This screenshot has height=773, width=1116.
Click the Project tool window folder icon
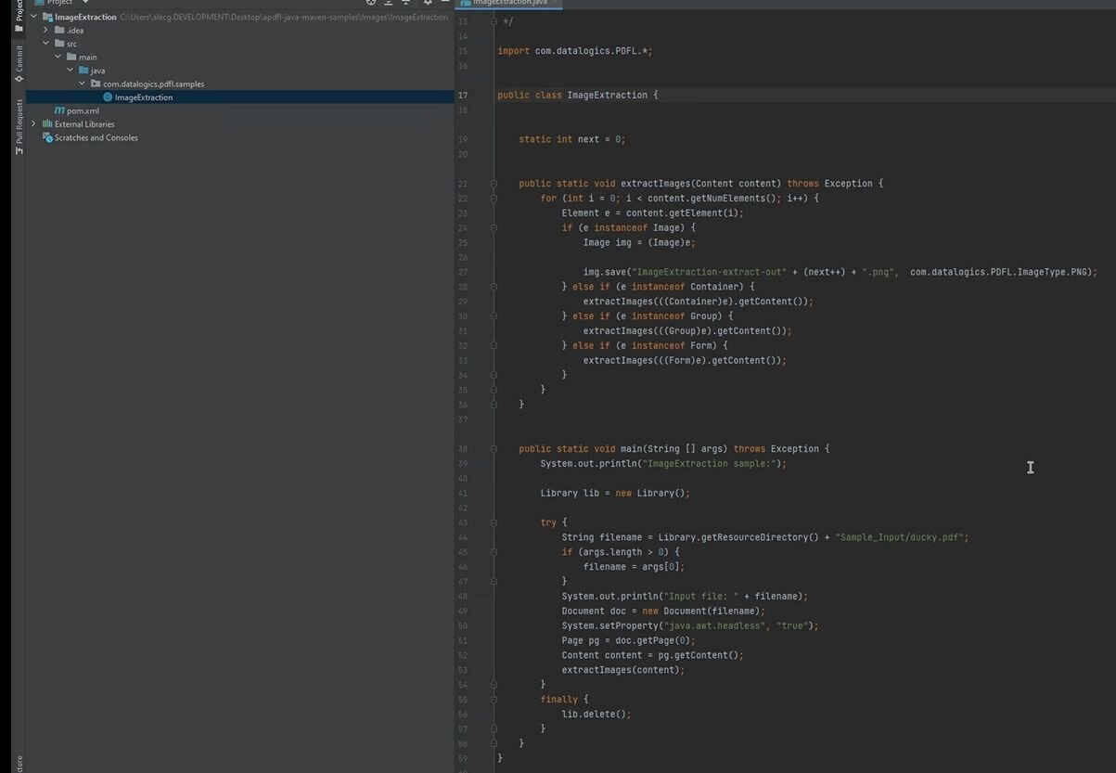[x=19, y=28]
